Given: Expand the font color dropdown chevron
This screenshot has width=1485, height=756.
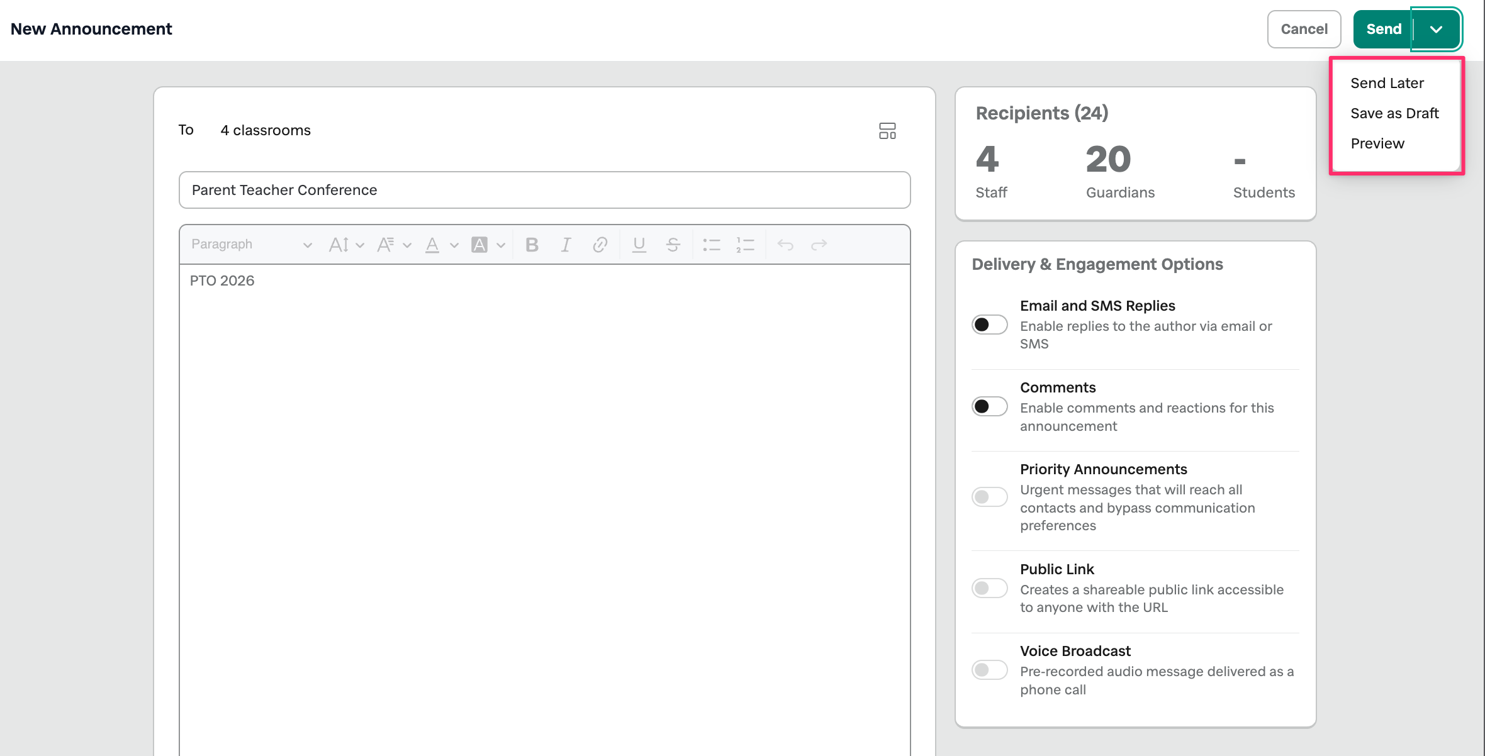Looking at the screenshot, I should [x=454, y=245].
